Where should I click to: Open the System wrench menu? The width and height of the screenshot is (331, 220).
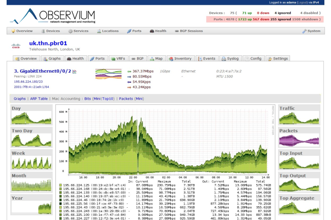point(311,31)
